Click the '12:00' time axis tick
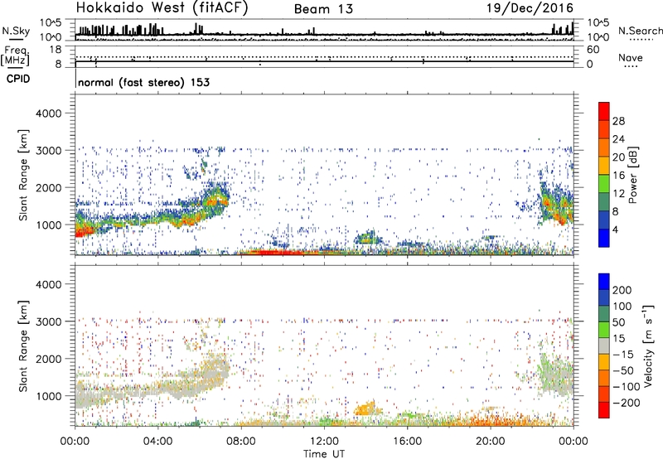This screenshot has width=663, height=459. [324, 442]
